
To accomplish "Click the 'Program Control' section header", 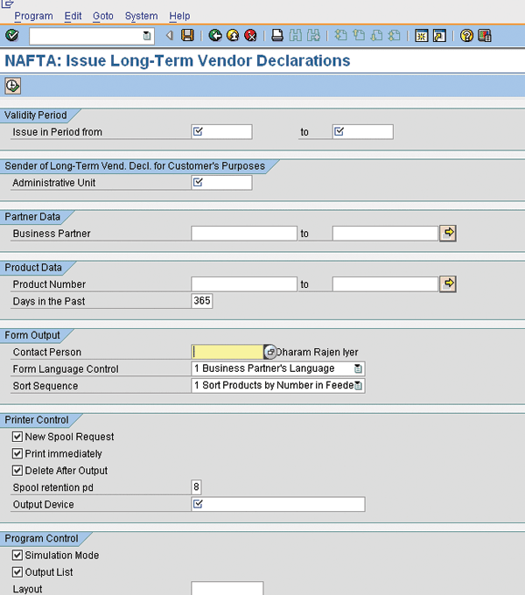I will [x=41, y=538].
